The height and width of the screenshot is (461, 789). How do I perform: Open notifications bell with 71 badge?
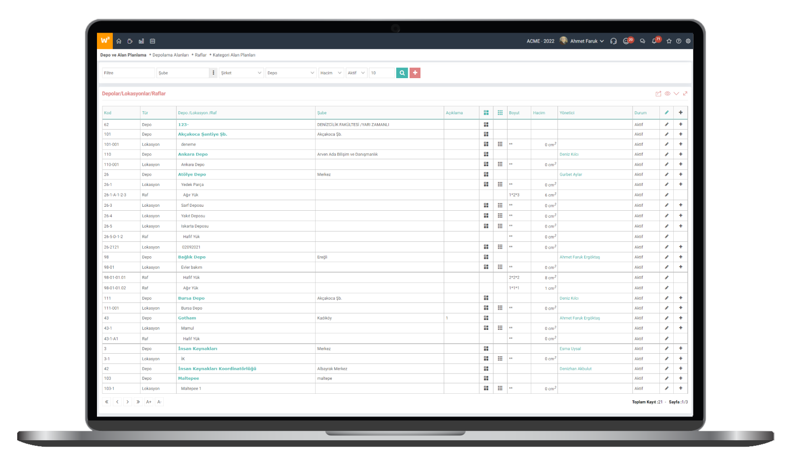tap(655, 41)
